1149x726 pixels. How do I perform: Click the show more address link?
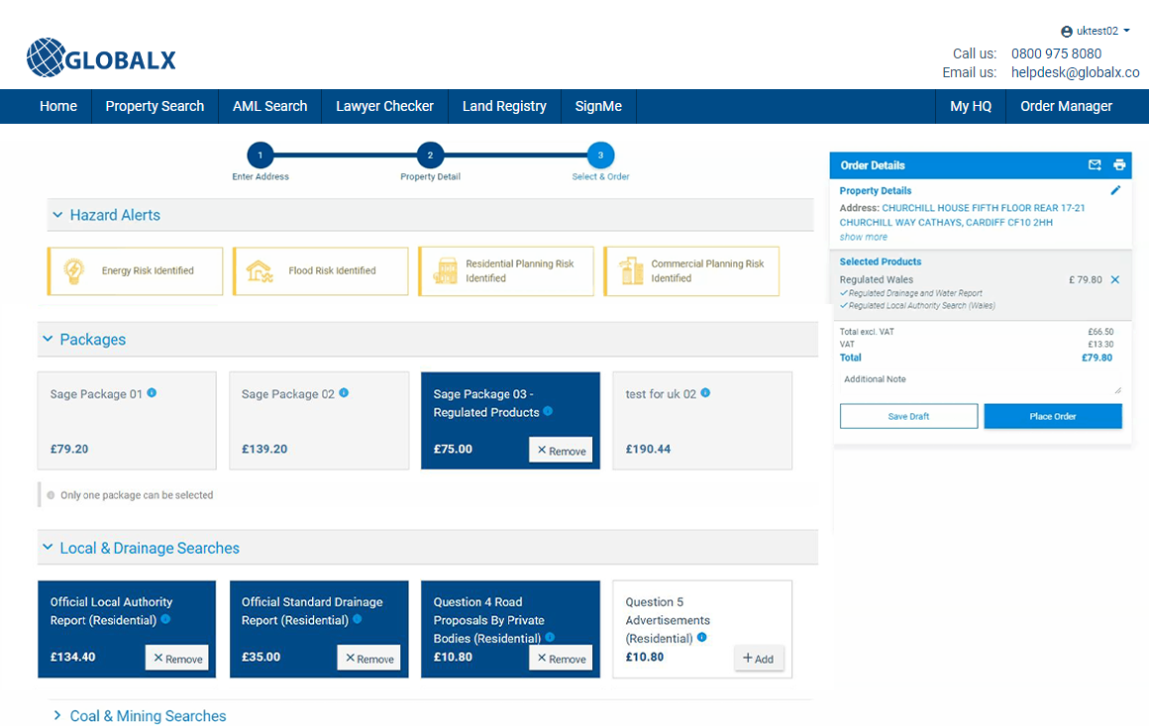(x=863, y=237)
